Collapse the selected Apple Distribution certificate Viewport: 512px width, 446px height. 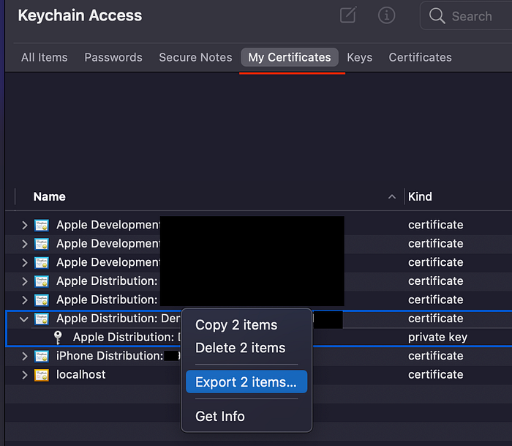pyautogui.click(x=24, y=319)
